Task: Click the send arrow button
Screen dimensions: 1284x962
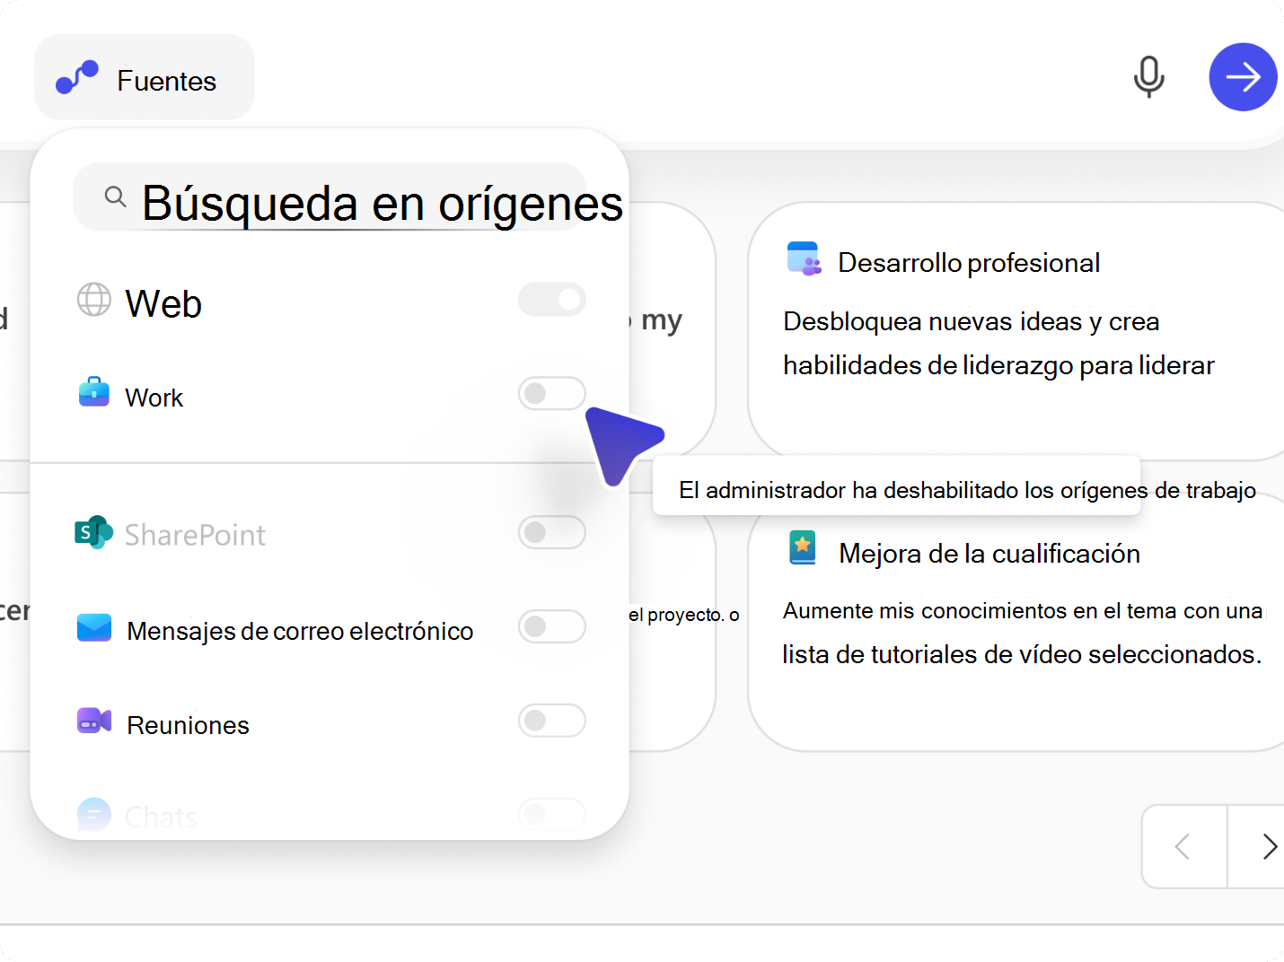Action: (x=1243, y=77)
